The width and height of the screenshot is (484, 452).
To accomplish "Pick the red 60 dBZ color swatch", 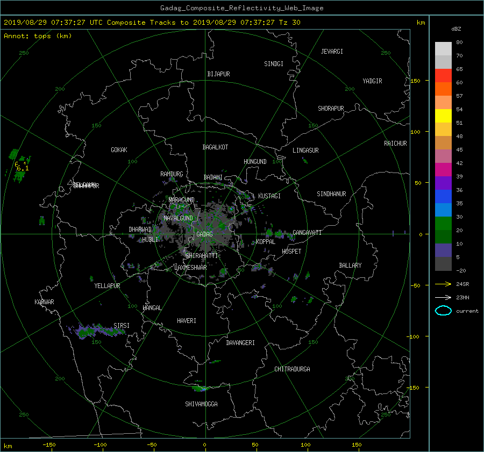I will coord(443,76).
